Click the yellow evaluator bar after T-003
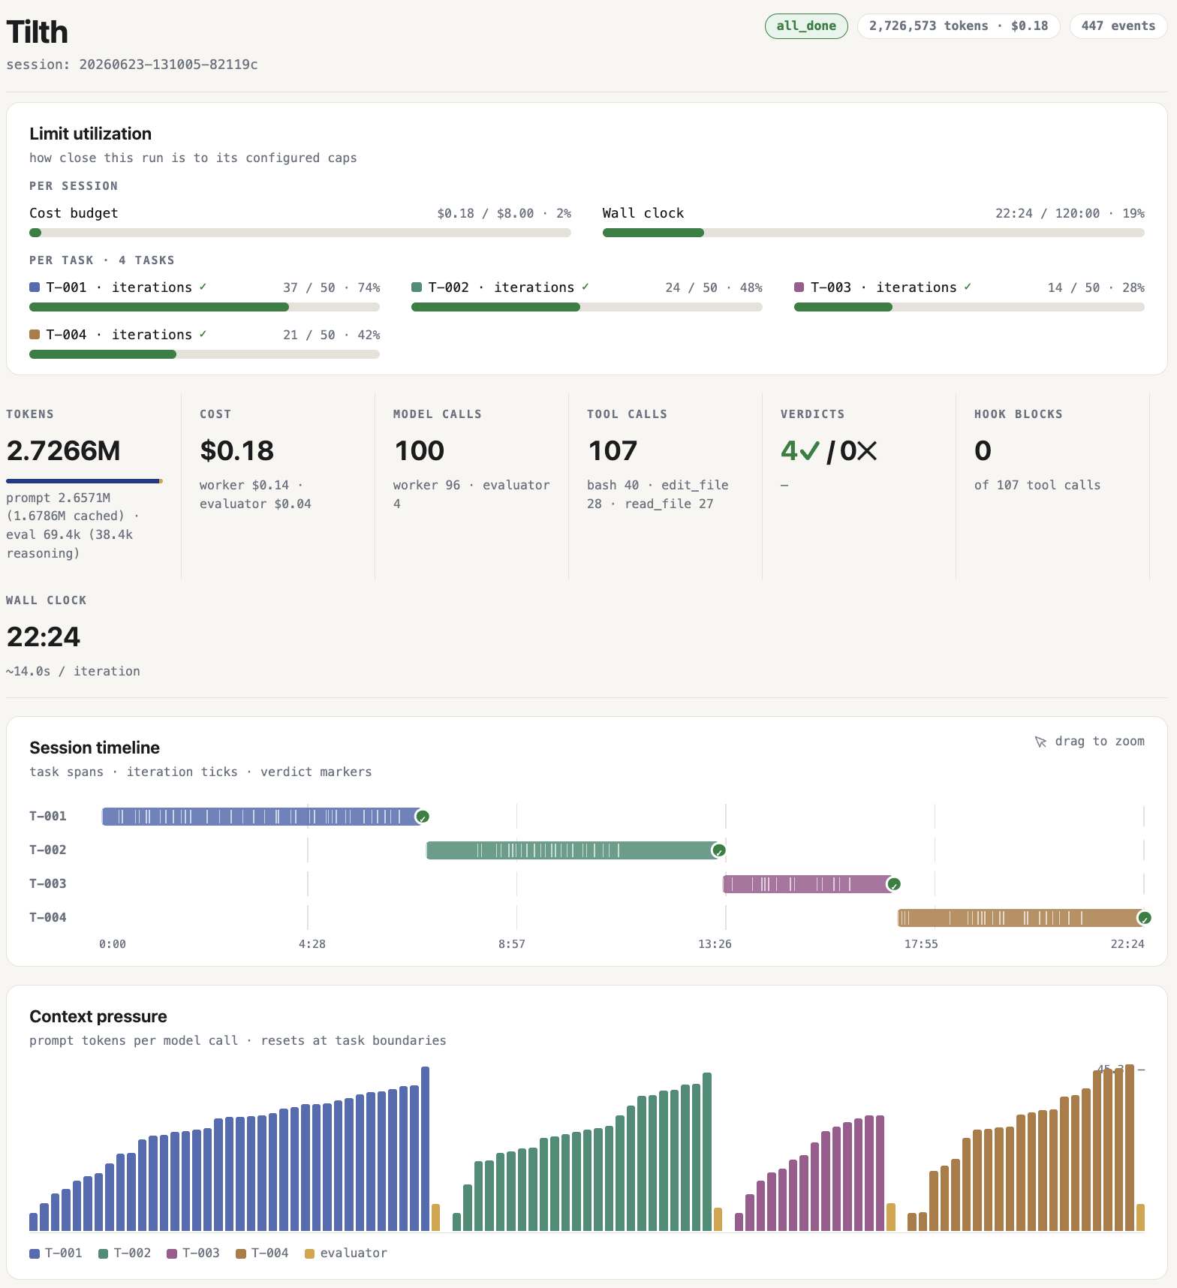 point(891,1217)
